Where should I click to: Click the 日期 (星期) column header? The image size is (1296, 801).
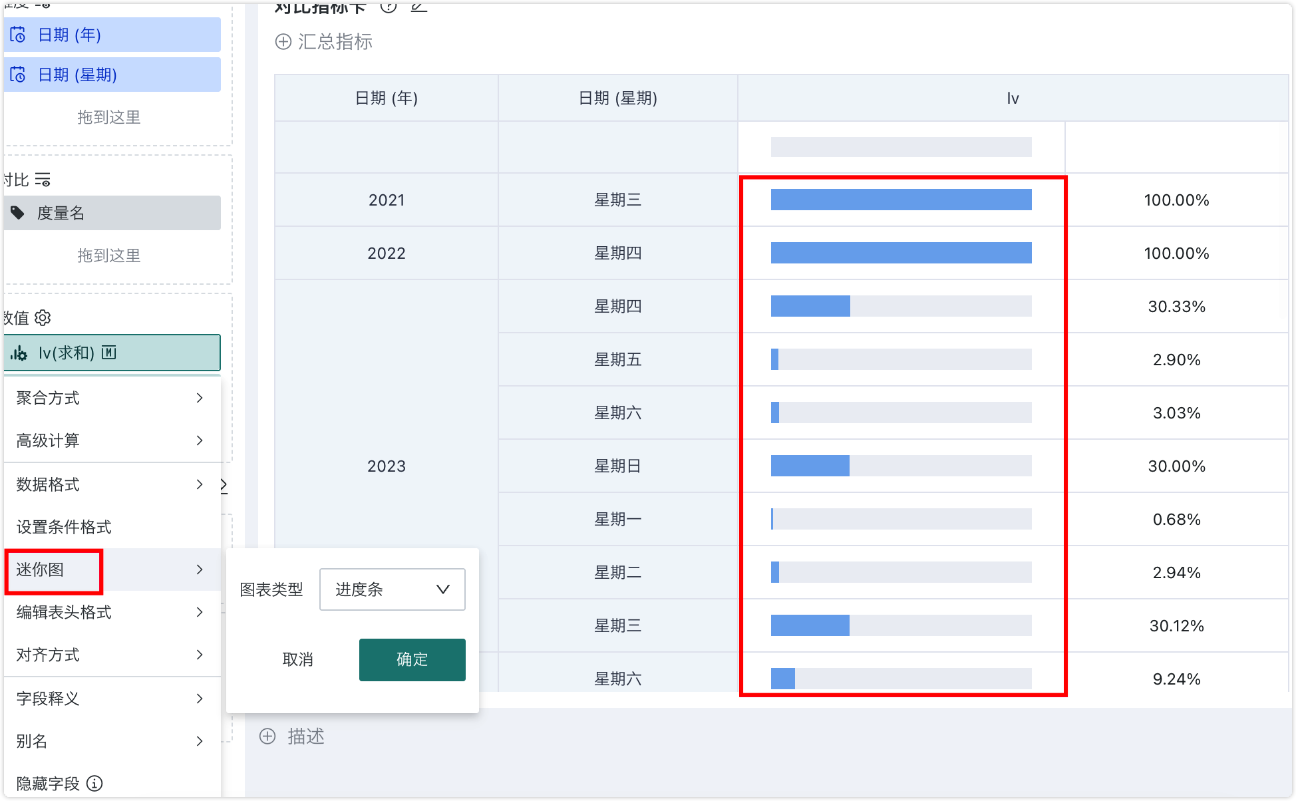(x=618, y=98)
